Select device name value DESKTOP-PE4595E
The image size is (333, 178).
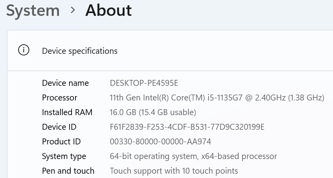(144, 83)
